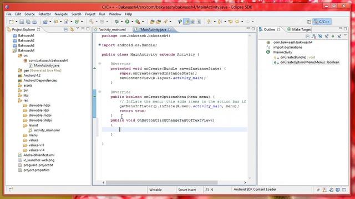Close the Outline view tab

(x=278, y=29)
